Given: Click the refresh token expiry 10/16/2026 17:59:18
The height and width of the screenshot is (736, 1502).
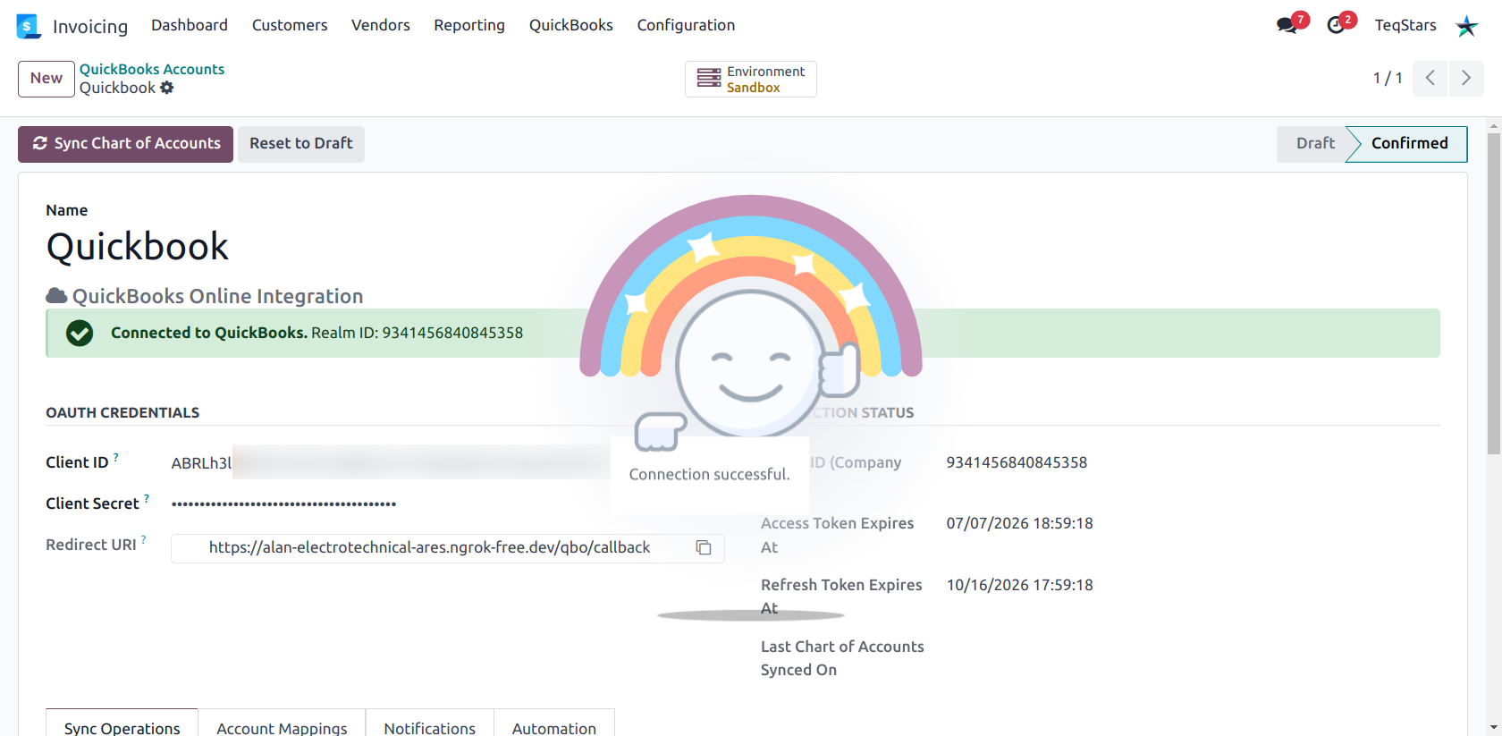Looking at the screenshot, I should pos(1020,585).
